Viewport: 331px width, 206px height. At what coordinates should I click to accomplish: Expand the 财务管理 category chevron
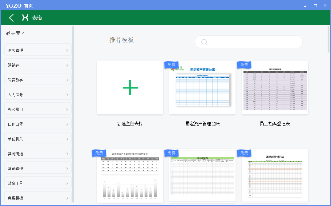[x=67, y=50]
